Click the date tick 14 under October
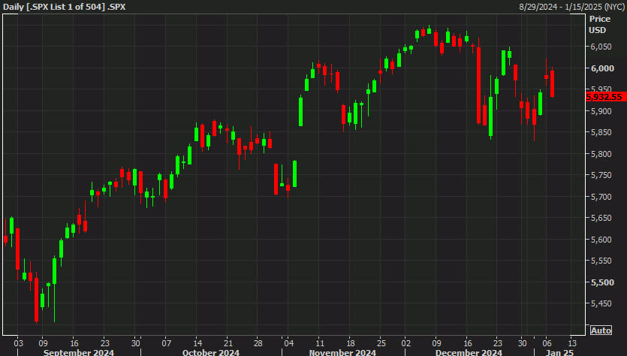Viewport: 627px width, 356px height. coord(197,343)
